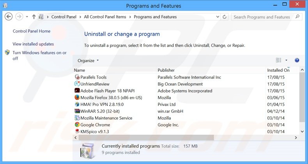Change view using the view icon
This screenshot has width=308, height=164.
coord(278,60)
